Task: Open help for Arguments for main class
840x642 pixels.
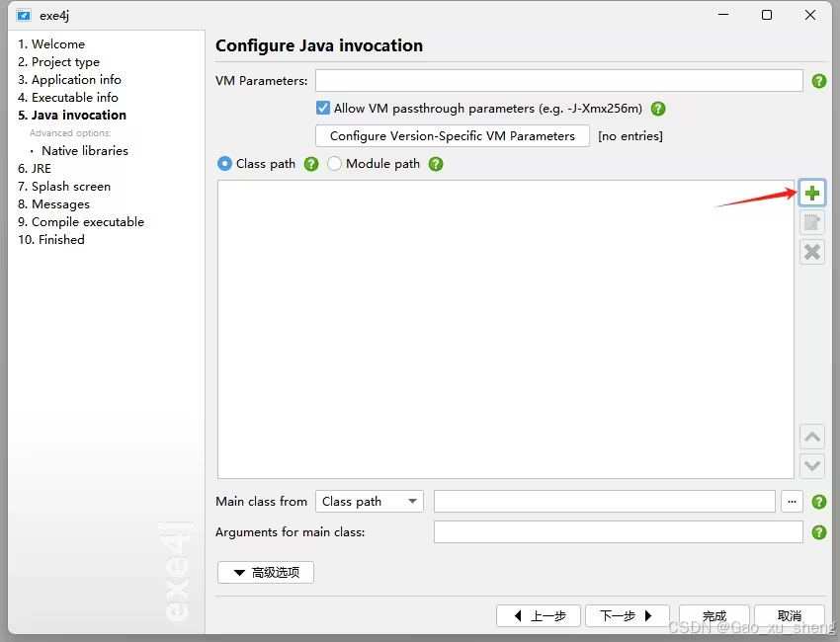Action: click(818, 532)
